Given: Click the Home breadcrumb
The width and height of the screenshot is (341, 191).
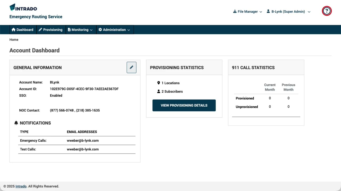Looking at the screenshot, I should [x=14, y=40].
